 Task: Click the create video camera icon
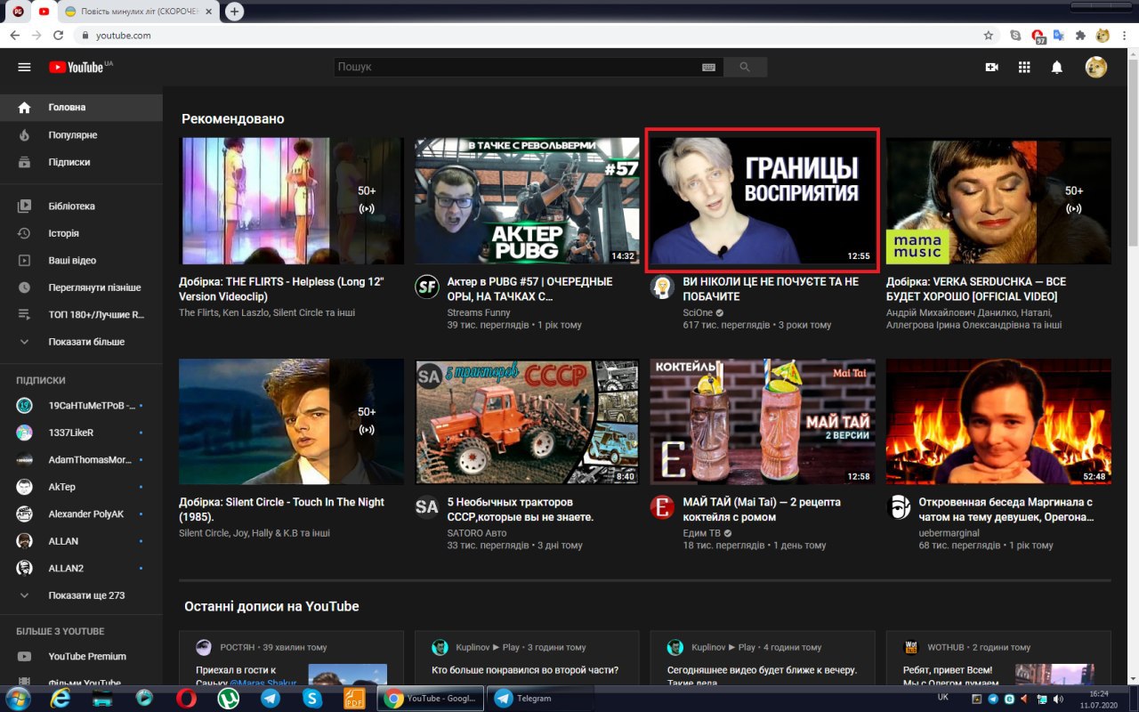[991, 68]
